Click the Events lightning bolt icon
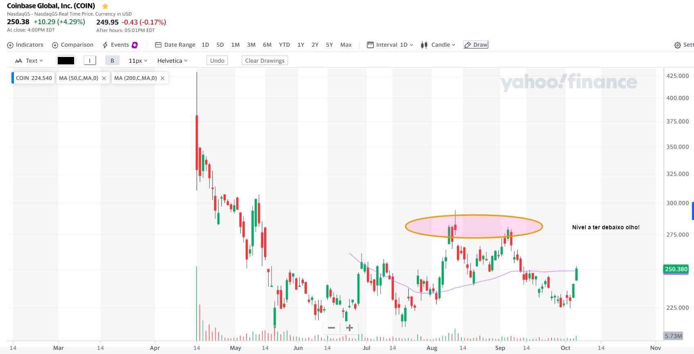 click(x=105, y=45)
